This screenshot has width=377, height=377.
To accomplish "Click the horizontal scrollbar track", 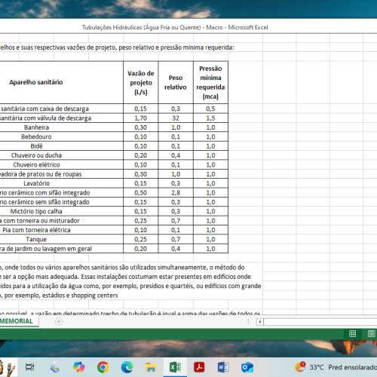I will point(320,322).
